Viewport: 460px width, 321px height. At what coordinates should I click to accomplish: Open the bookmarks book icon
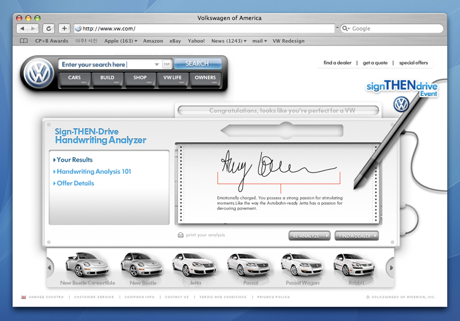[x=24, y=41]
